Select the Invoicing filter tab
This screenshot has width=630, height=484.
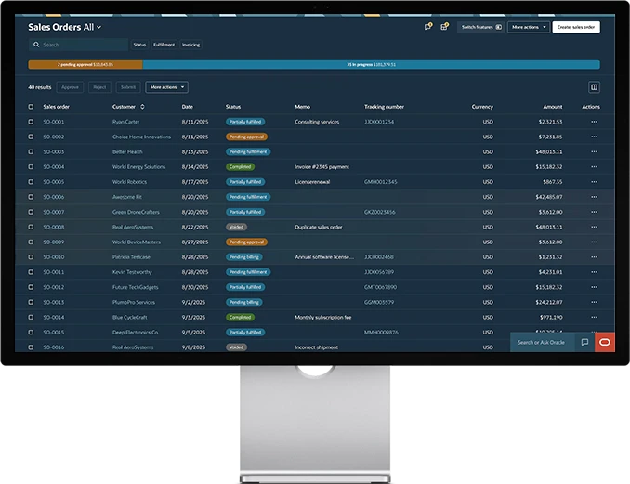[190, 45]
